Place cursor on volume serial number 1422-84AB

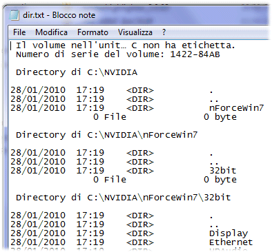pyautogui.click(x=195, y=54)
